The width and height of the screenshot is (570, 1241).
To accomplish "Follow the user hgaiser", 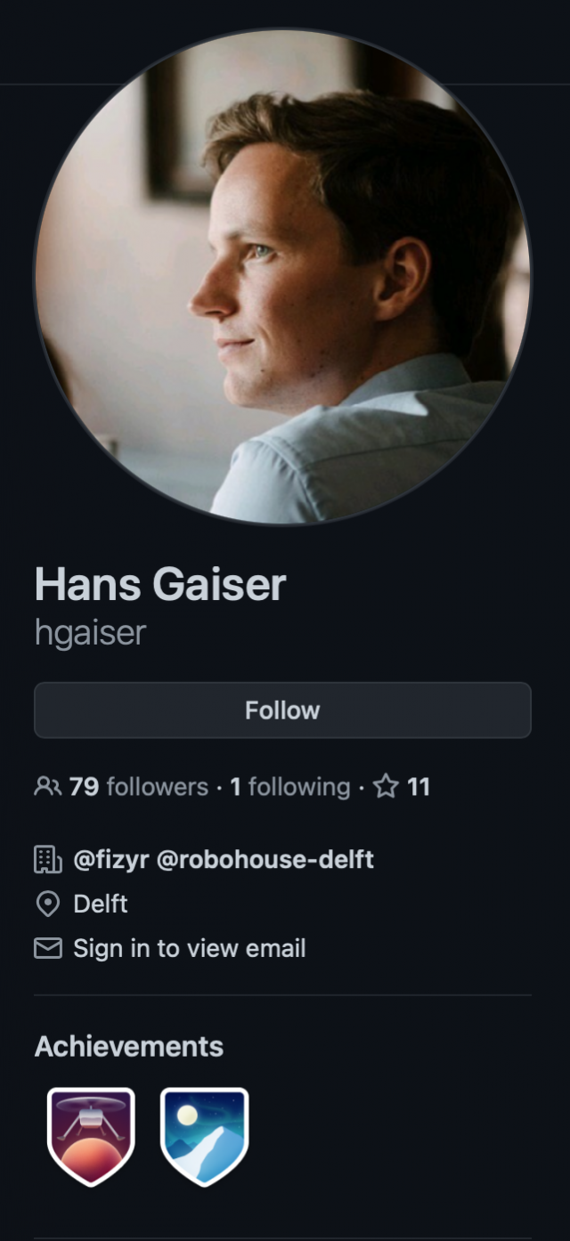I will (x=282, y=710).
